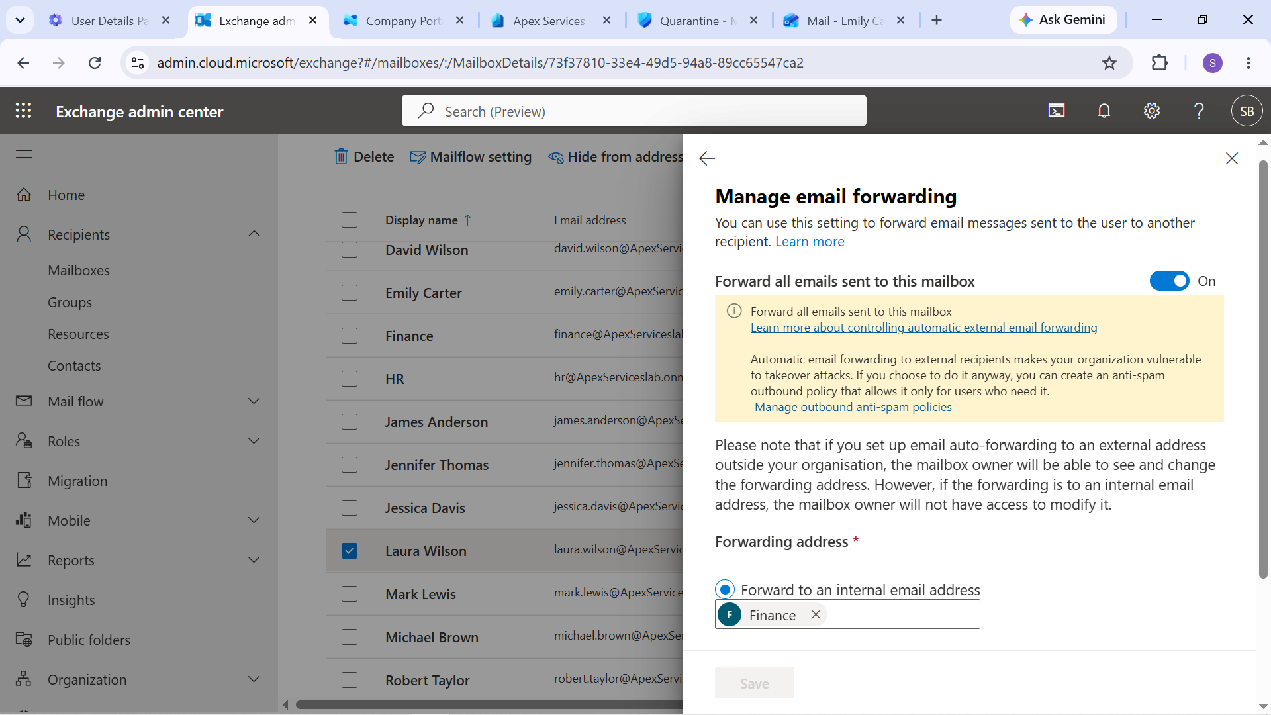Click the Learn more link
This screenshot has height=715, width=1271.
(x=810, y=242)
